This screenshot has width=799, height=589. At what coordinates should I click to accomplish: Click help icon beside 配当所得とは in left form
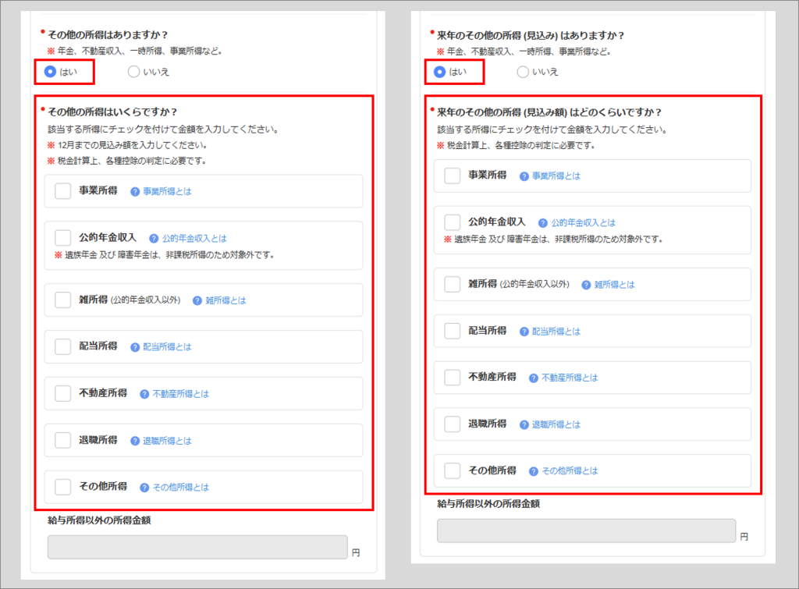pyautogui.click(x=135, y=347)
